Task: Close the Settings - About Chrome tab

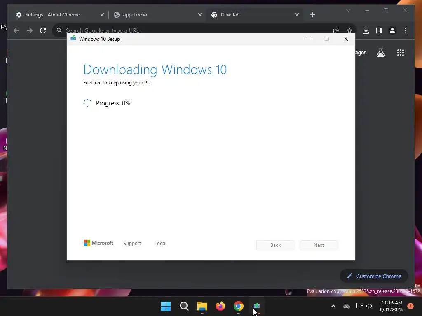Action: (x=102, y=15)
